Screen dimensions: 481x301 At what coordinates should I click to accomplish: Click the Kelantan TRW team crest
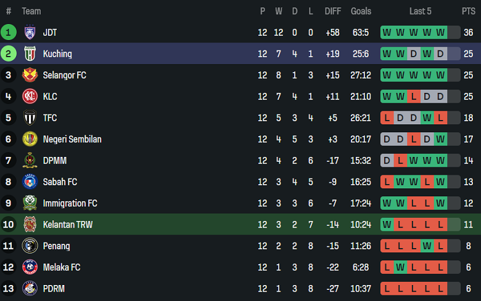pyautogui.click(x=30, y=225)
